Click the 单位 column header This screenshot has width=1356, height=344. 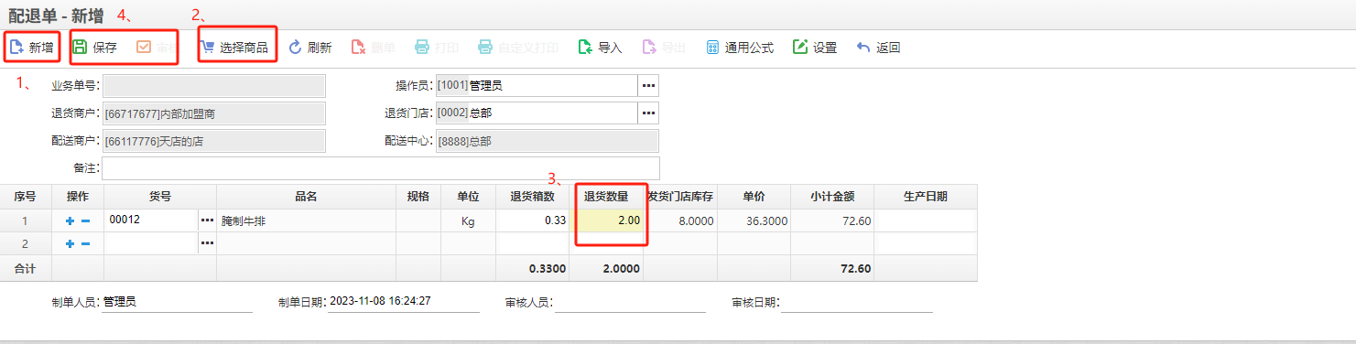click(468, 197)
